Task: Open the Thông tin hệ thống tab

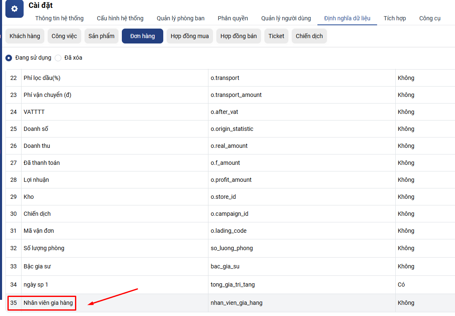Action: click(x=59, y=18)
